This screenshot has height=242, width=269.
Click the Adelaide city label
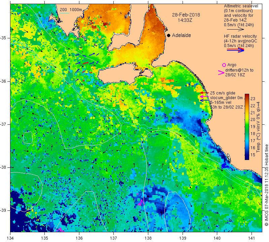[x=181, y=35]
